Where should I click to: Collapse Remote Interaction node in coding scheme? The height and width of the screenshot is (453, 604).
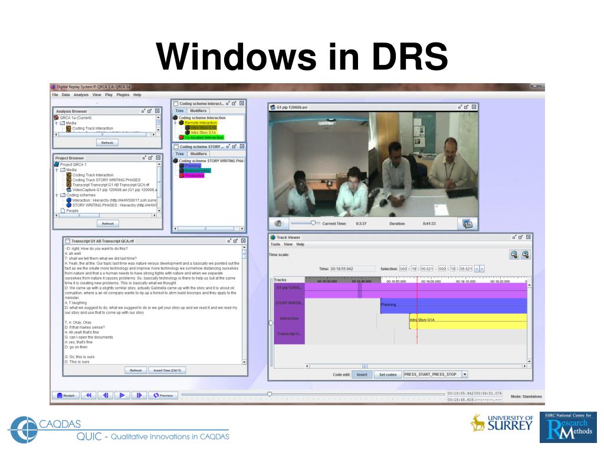[x=175, y=123]
